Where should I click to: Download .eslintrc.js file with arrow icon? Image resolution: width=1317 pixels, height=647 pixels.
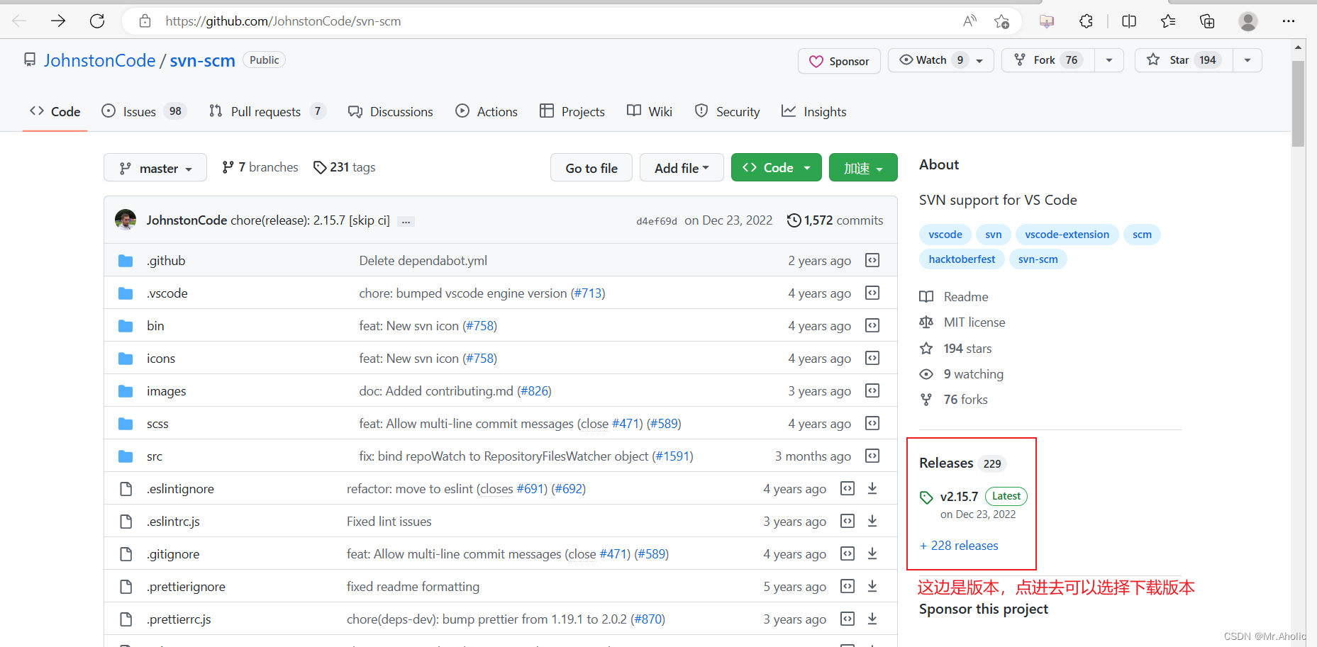point(872,521)
